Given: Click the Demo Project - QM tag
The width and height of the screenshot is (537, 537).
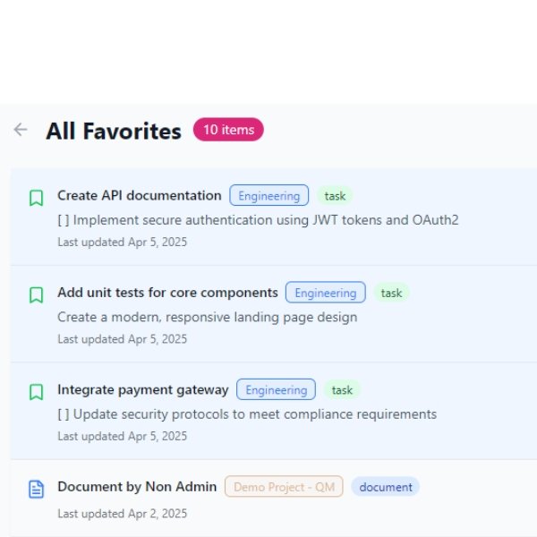Looking at the screenshot, I should point(284,487).
